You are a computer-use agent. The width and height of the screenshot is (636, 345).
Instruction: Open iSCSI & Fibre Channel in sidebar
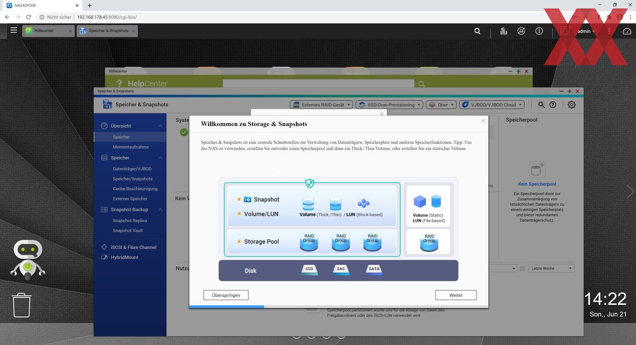point(130,247)
